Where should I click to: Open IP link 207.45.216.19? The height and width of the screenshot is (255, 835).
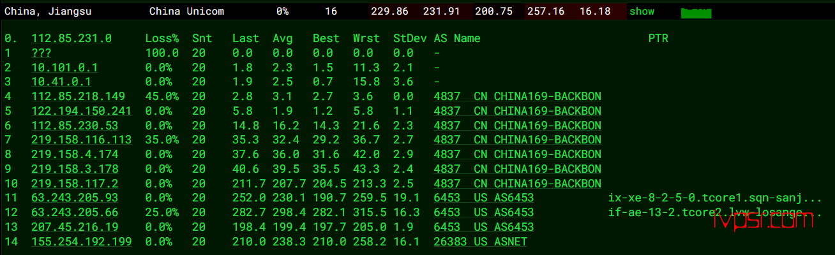pos(75,227)
